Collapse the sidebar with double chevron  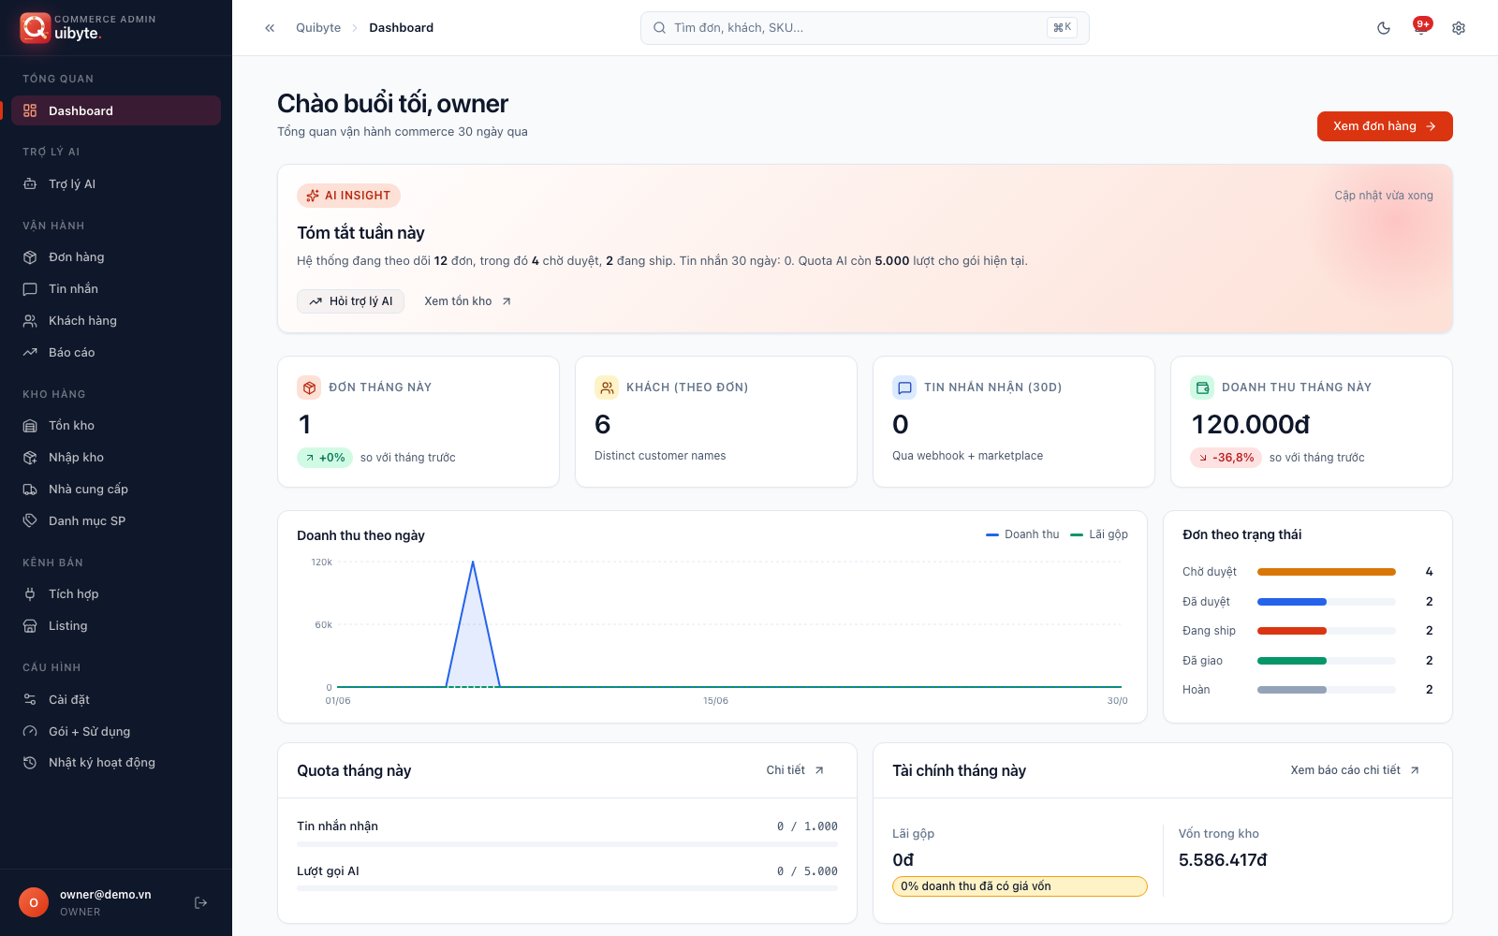coord(270,28)
